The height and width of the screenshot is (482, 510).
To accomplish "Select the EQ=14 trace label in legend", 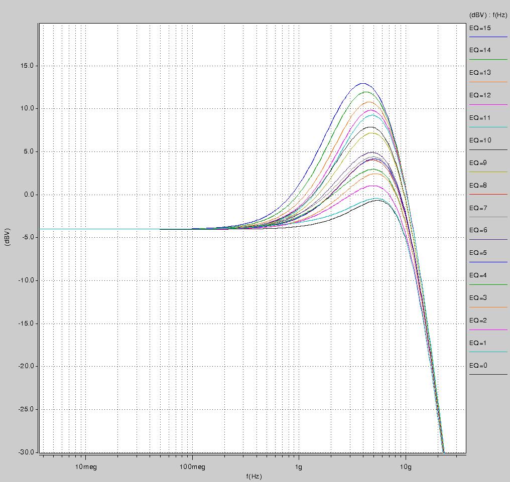I will (480, 51).
